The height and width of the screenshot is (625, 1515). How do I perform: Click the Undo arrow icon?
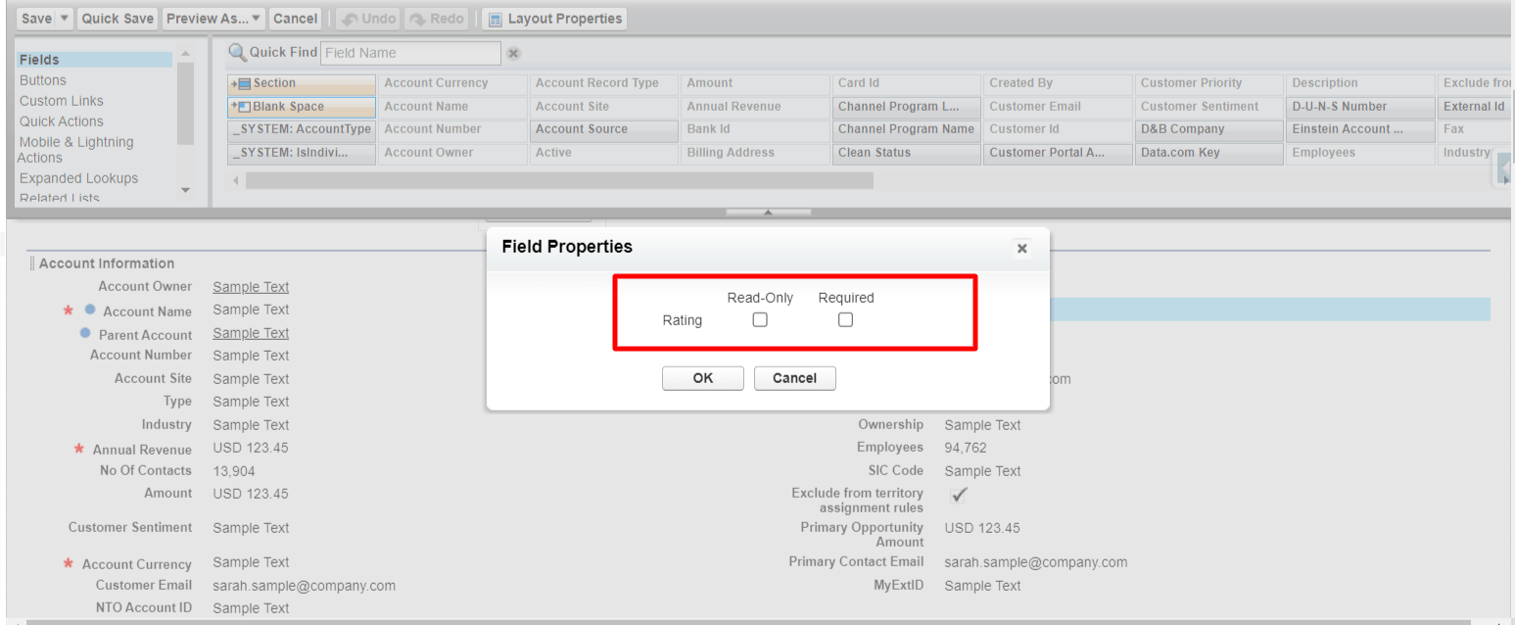point(350,19)
